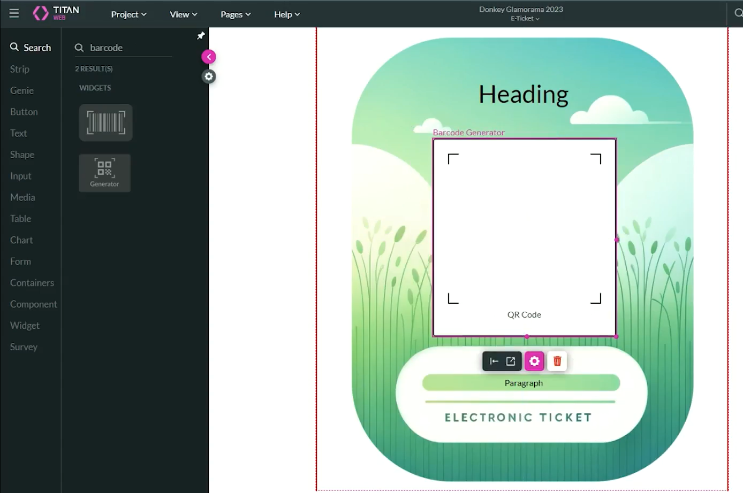Click the Heading text on the ticket

point(524,95)
